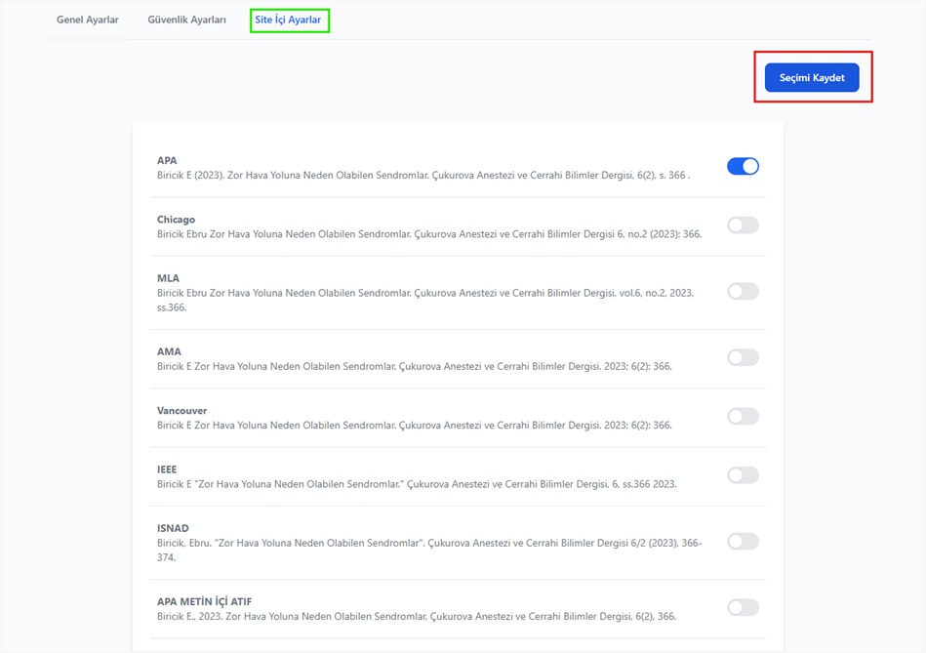Enable the Chicago citation toggle

743,225
